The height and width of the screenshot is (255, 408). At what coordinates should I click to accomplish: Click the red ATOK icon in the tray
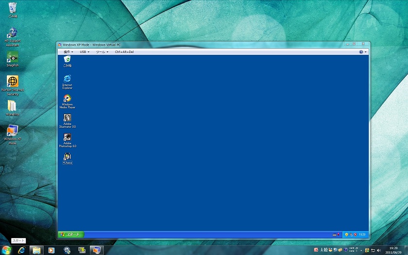316,250
